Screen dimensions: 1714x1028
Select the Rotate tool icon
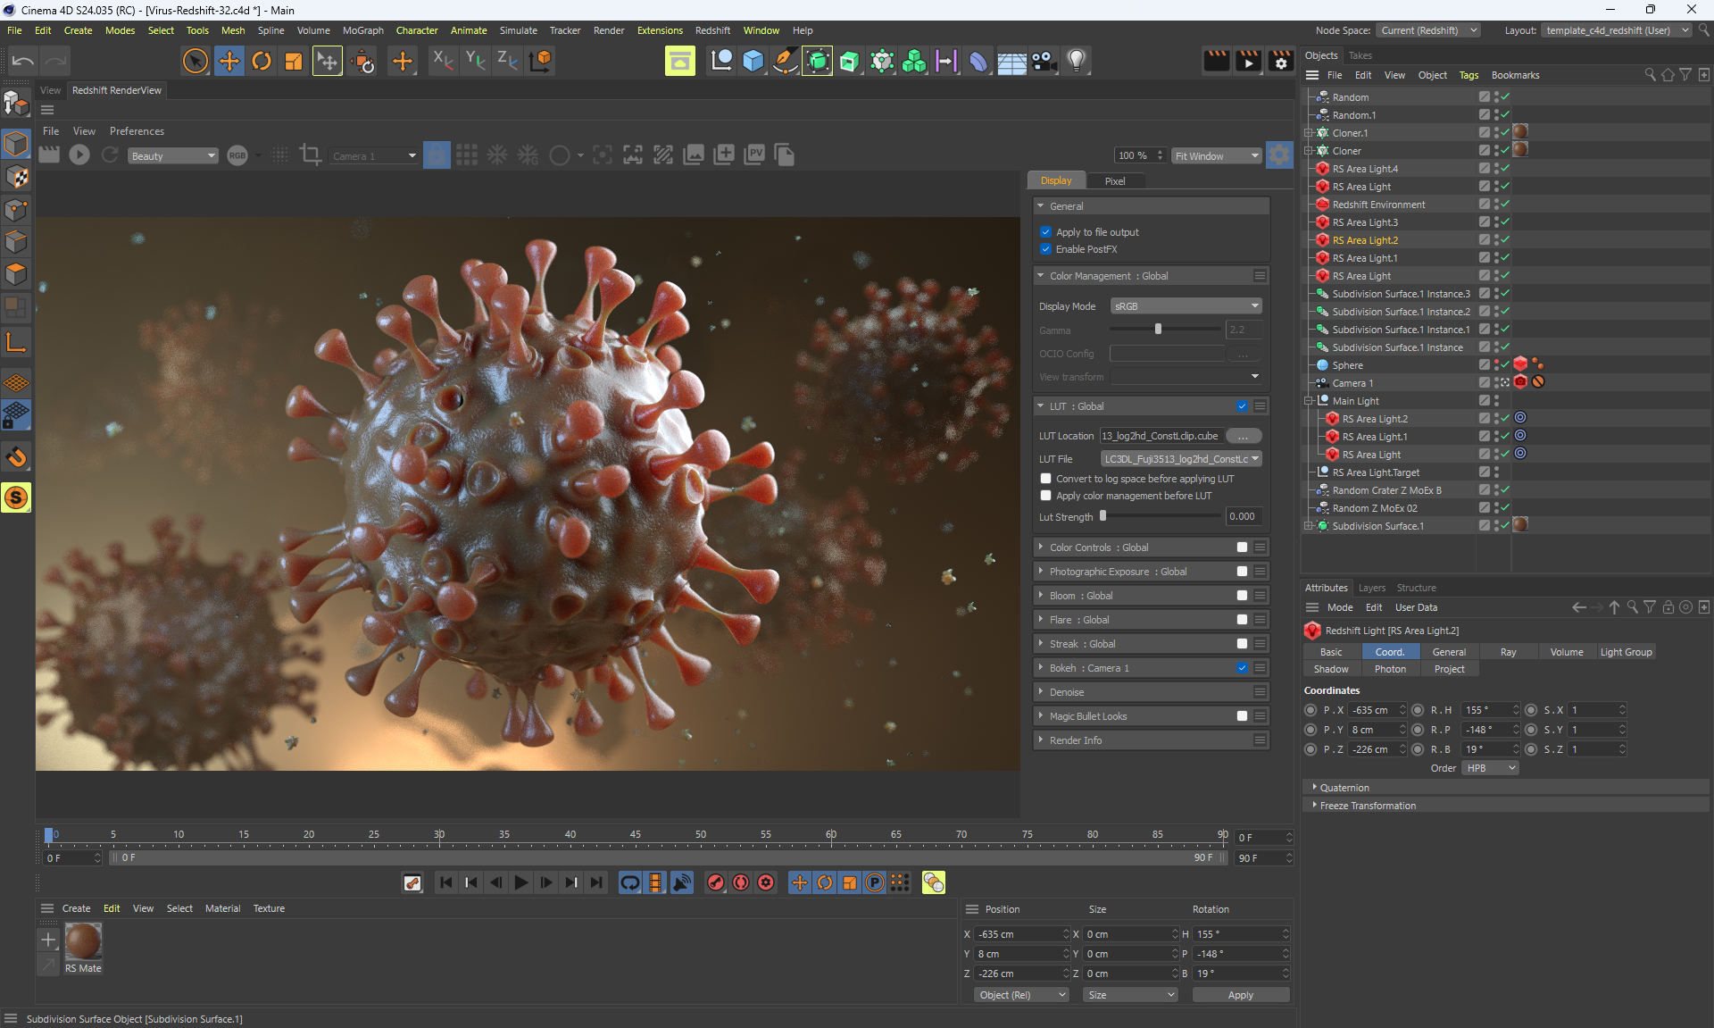pyautogui.click(x=261, y=61)
